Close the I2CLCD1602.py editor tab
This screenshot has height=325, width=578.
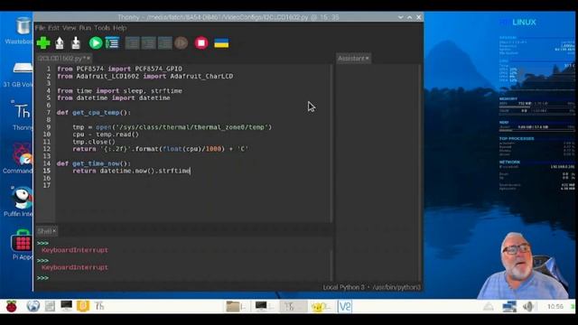click(89, 58)
